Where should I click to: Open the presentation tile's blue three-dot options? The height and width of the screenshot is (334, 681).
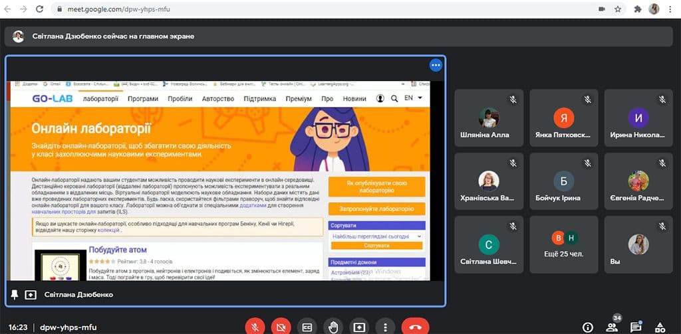(x=436, y=65)
